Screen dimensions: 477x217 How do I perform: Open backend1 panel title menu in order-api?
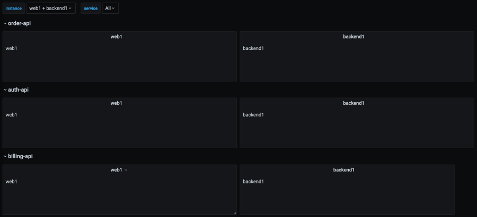click(x=354, y=37)
